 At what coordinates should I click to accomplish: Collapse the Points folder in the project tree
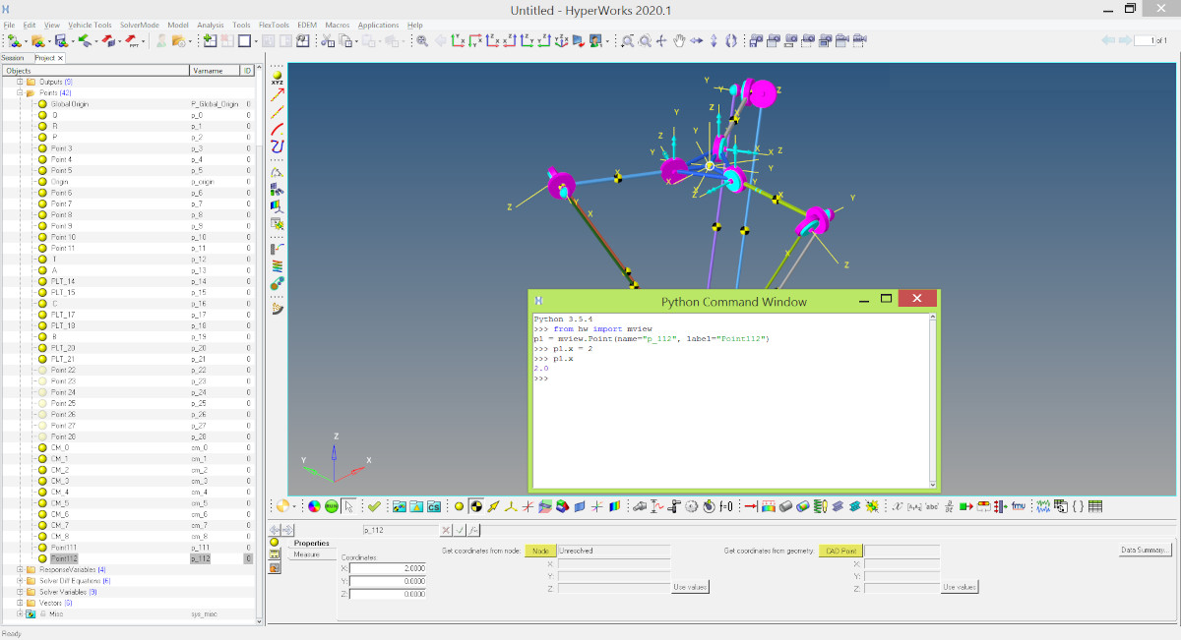coord(20,92)
